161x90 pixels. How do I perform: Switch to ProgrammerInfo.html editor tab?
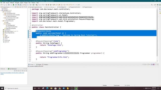pyautogui.click(x=74, y=7)
